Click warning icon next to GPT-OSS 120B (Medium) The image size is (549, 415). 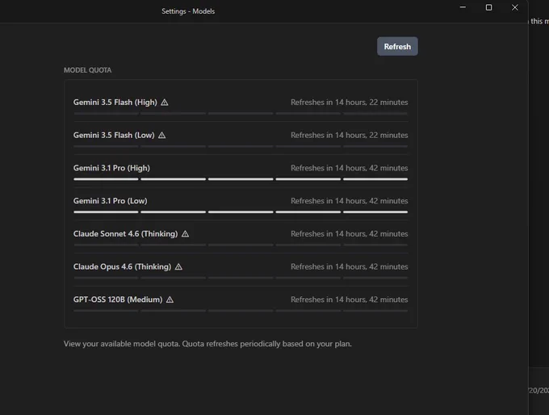pyautogui.click(x=170, y=300)
